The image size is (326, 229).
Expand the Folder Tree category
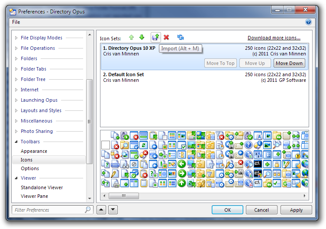[16, 79]
